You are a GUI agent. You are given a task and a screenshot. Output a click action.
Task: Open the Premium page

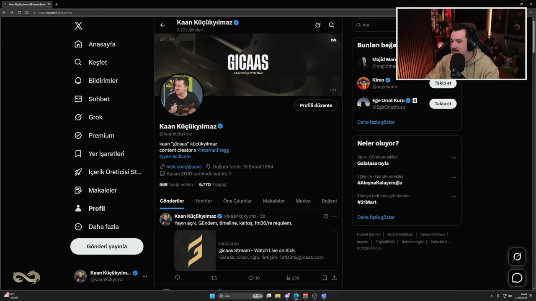[94, 135]
